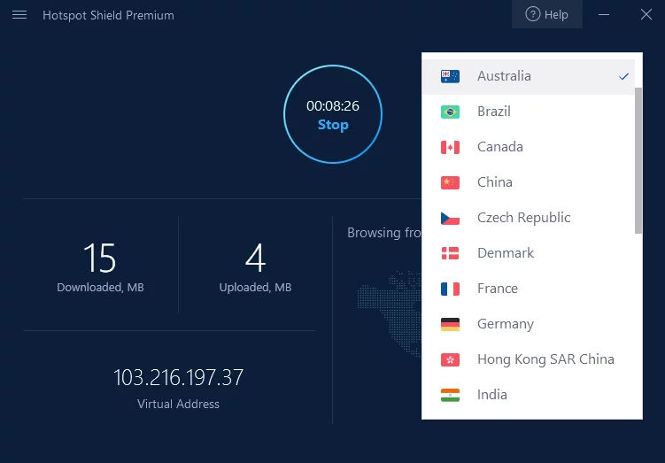Image resolution: width=665 pixels, height=463 pixels.
Task: Click the Hotspot Shield Premium title
Action: click(x=108, y=15)
